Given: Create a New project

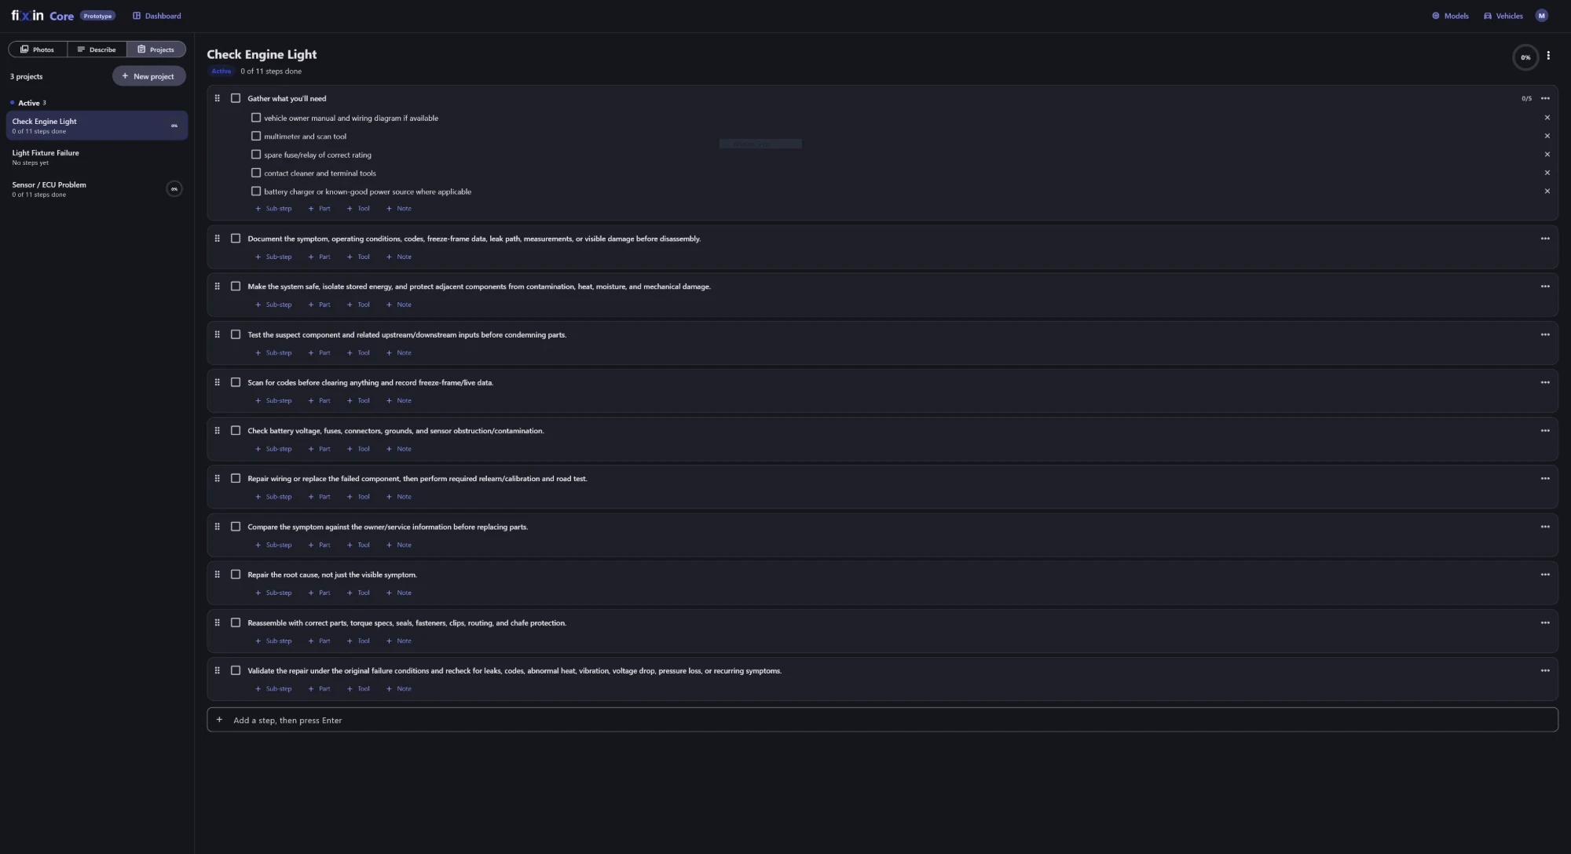Looking at the screenshot, I should pyautogui.click(x=148, y=76).
